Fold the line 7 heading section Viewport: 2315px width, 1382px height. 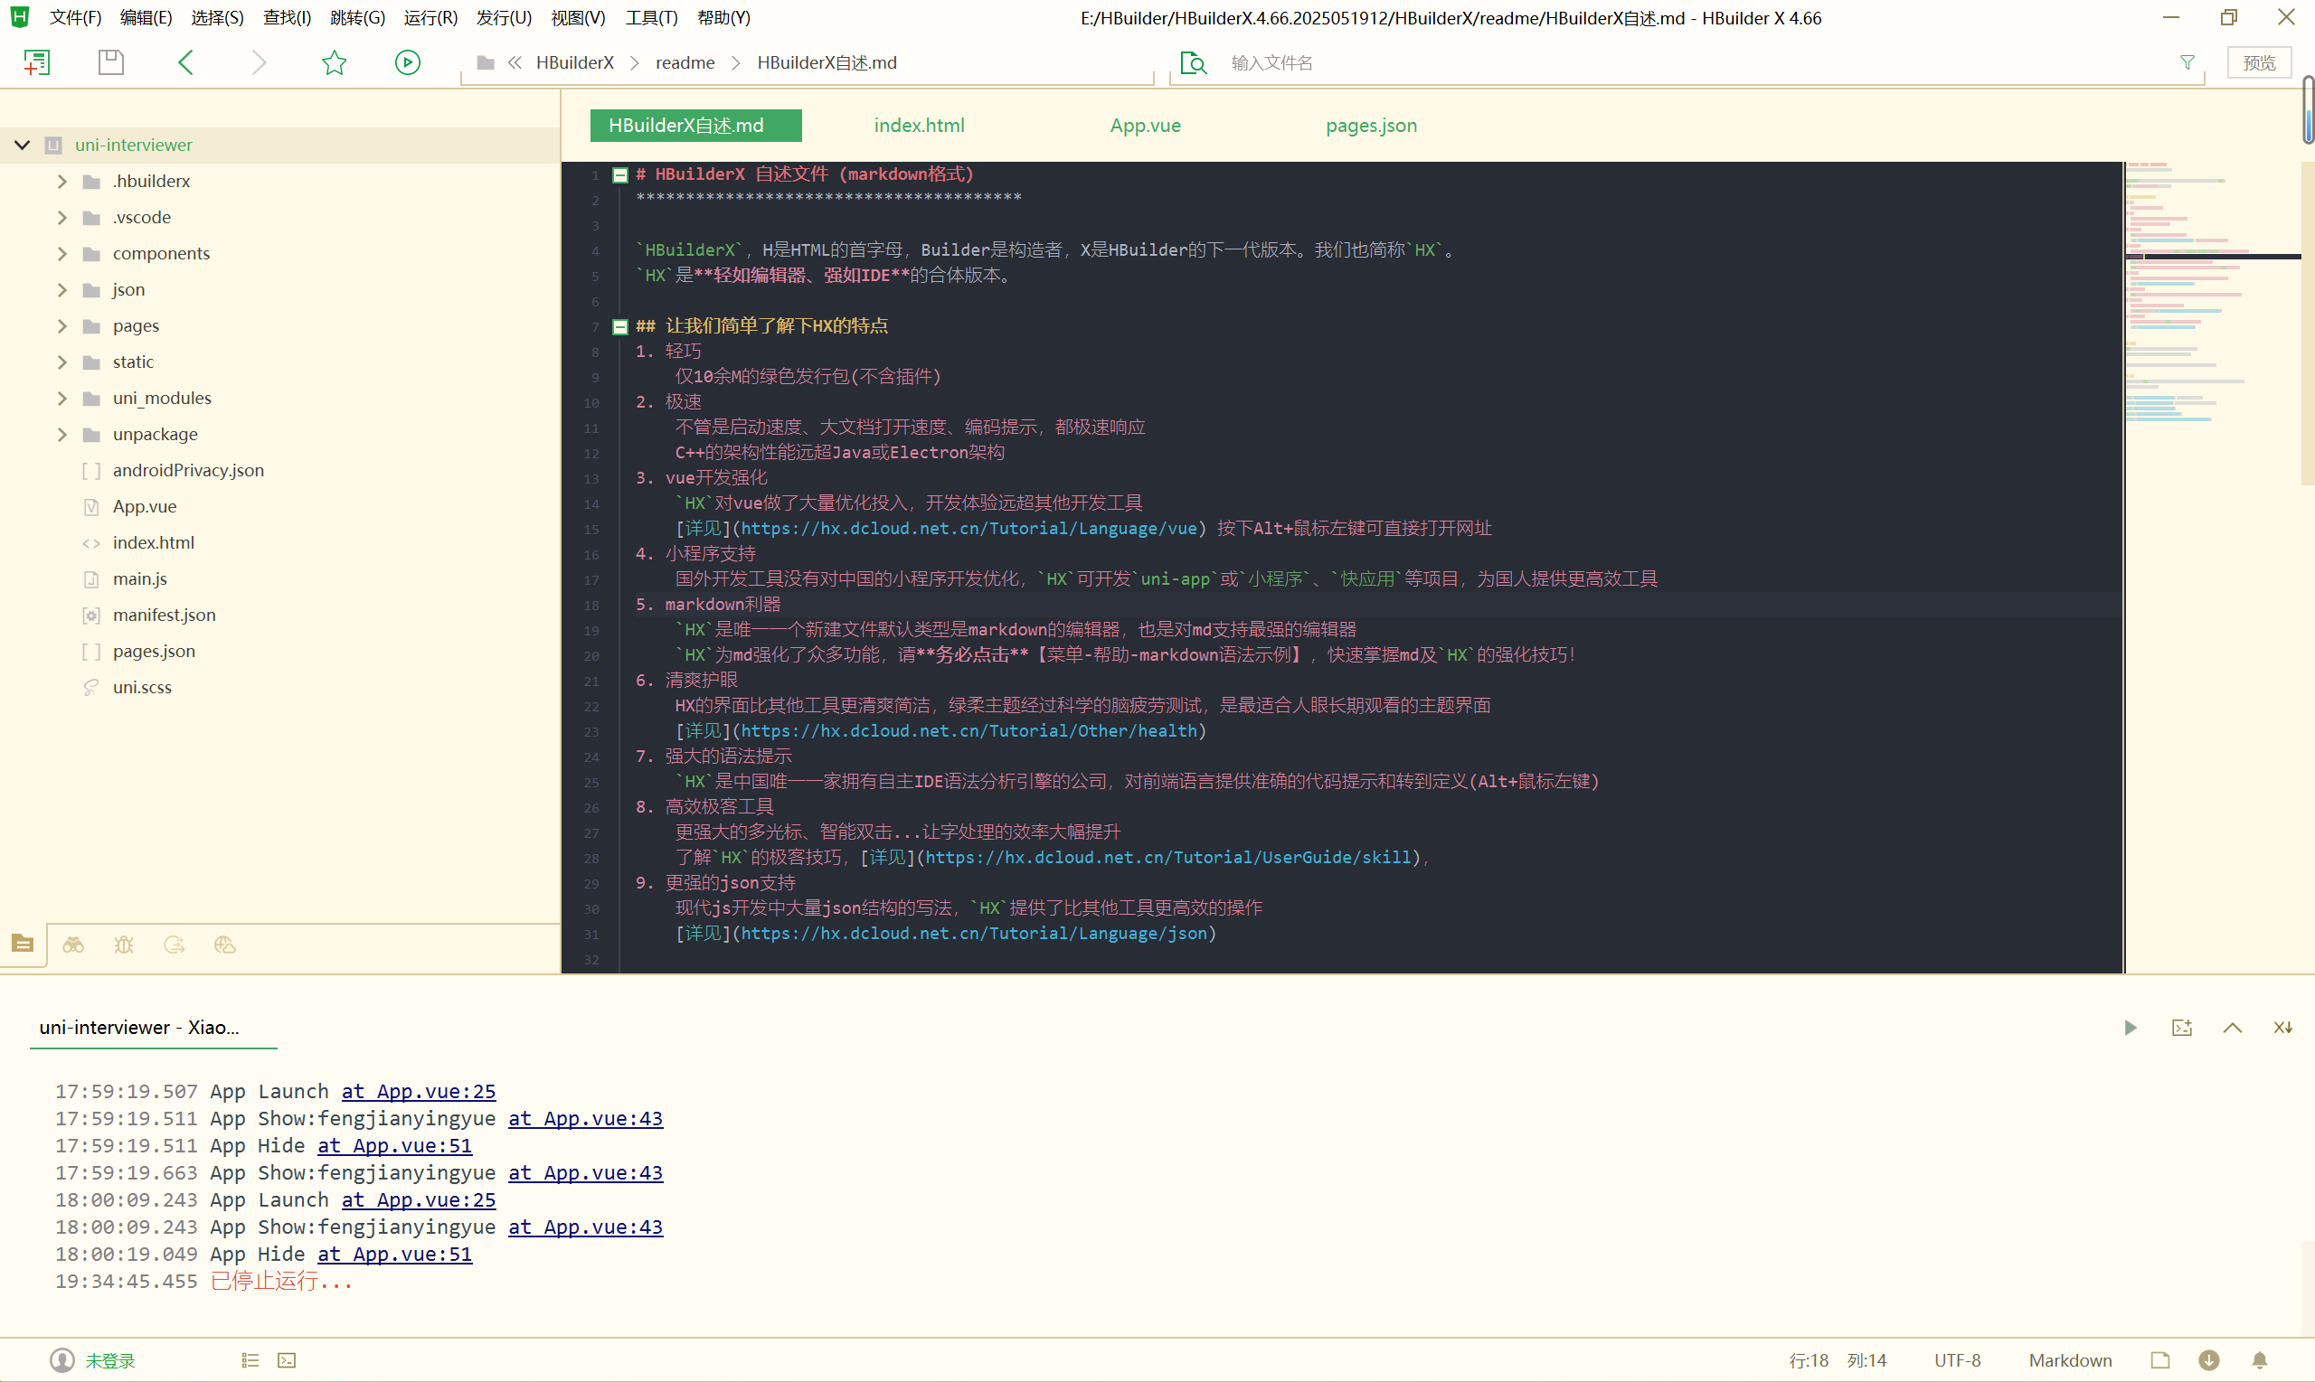(x=620, y=327)
